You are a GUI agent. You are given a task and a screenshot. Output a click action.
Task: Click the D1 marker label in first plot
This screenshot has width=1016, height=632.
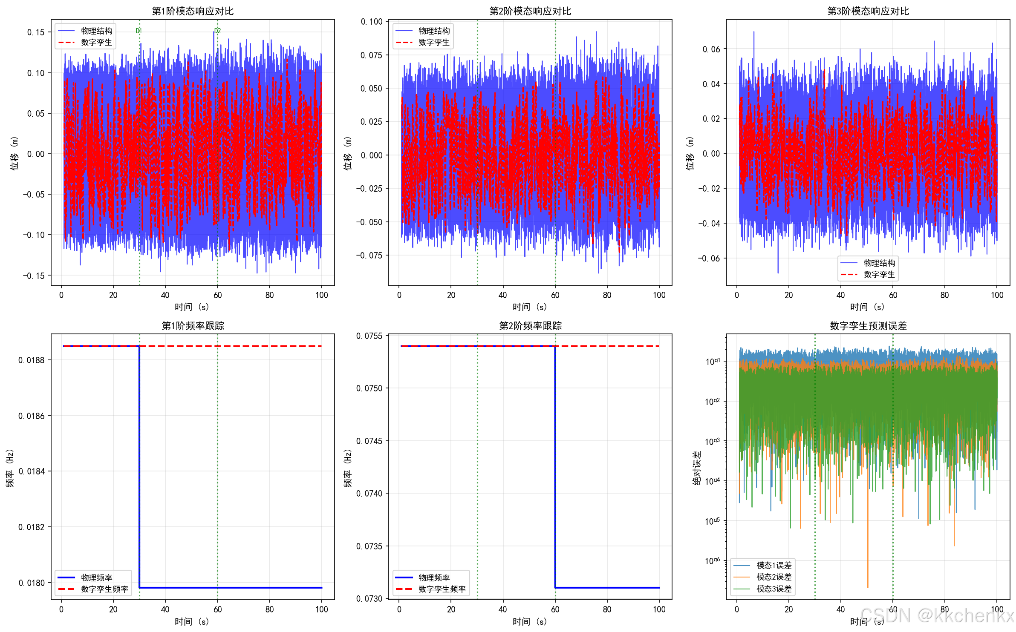coord(139,31)
